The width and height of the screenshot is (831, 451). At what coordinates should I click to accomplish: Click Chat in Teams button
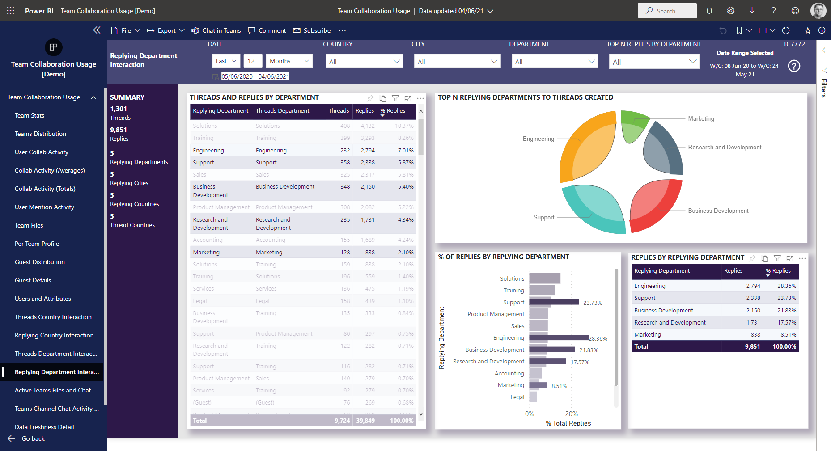(x=216, y=30)
